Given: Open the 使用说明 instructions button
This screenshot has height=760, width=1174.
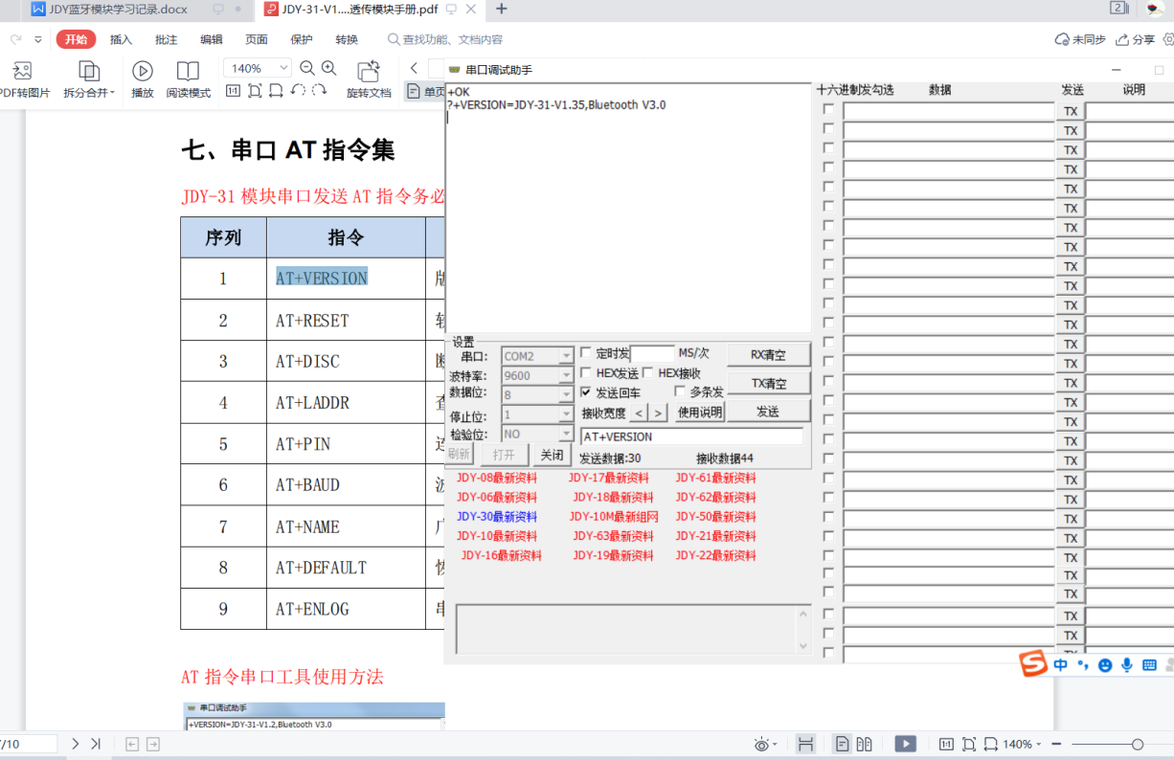Looking at the screenshot, I should (699, 413).
